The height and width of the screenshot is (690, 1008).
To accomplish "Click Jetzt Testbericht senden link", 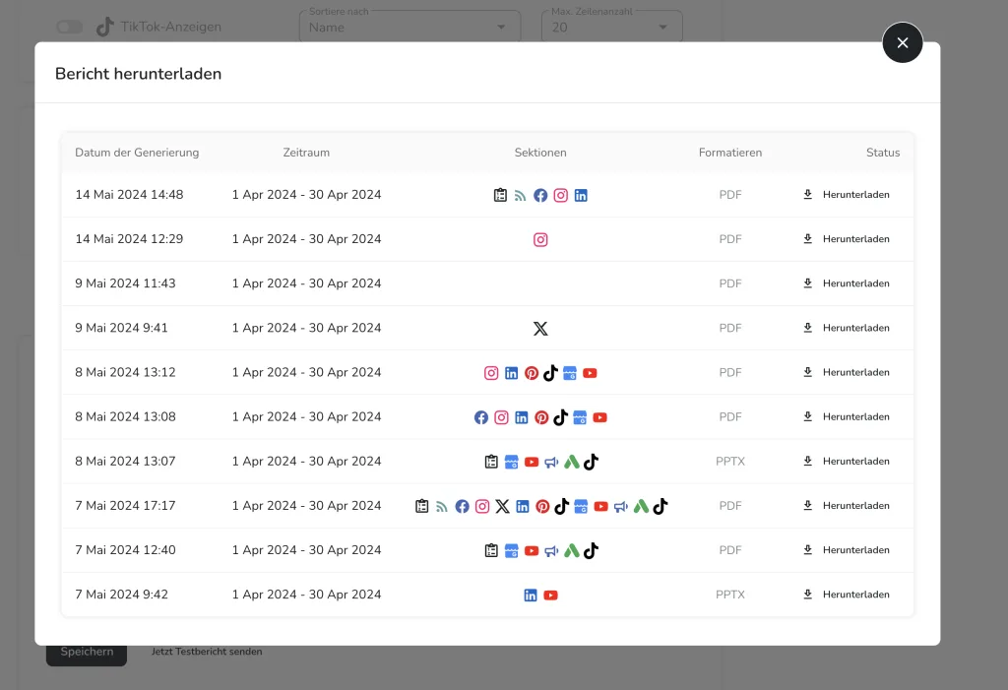I will 207,652.
